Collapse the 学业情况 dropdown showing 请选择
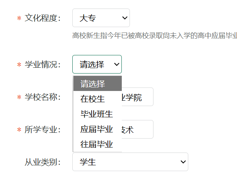The image size is (237, 180). tap(97, 64)
